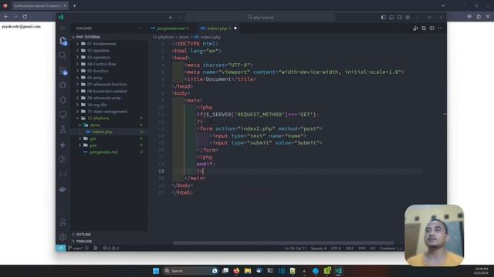Open editor More Actions ellipsis
Viewport: 494px width, 277px height.
440,28
